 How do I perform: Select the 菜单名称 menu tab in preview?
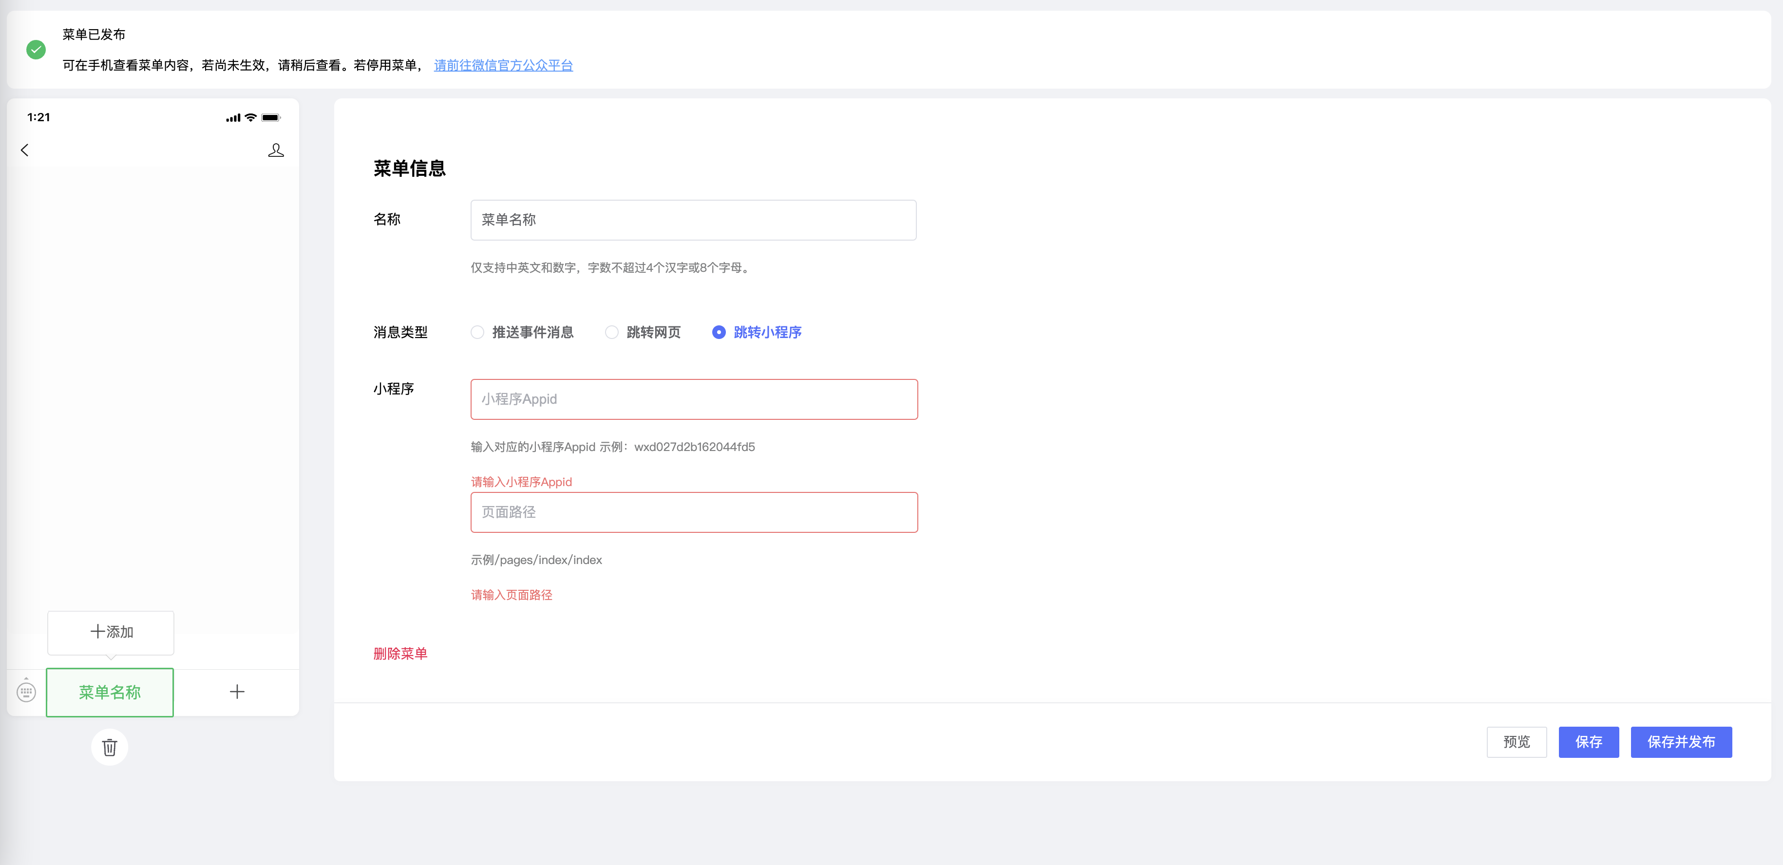(x=109, y=692)
